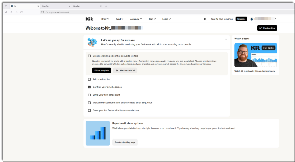Check the 'Add a subscriber' checkbox
The width and height of the screenshot is (295, 162).
pos(90,79)
